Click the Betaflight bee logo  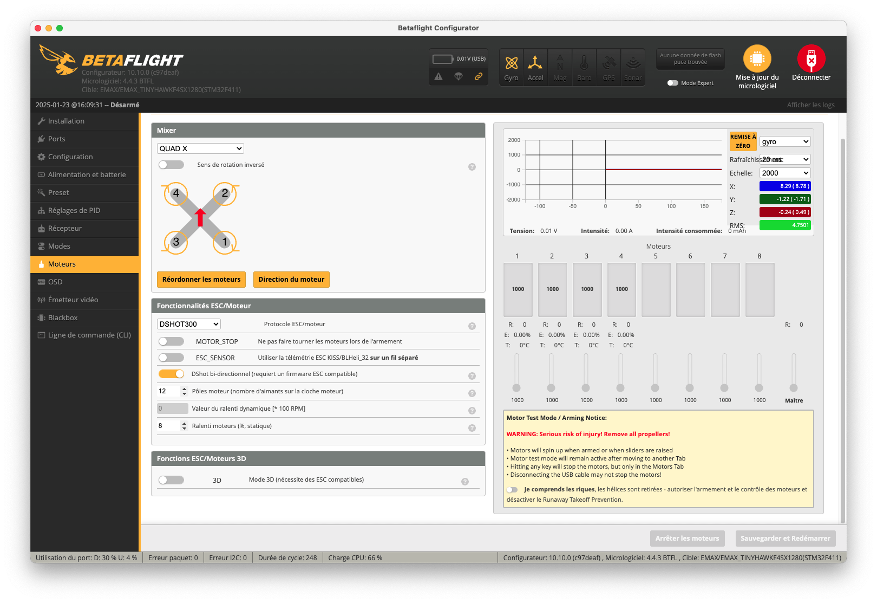[x=58, y=60]
